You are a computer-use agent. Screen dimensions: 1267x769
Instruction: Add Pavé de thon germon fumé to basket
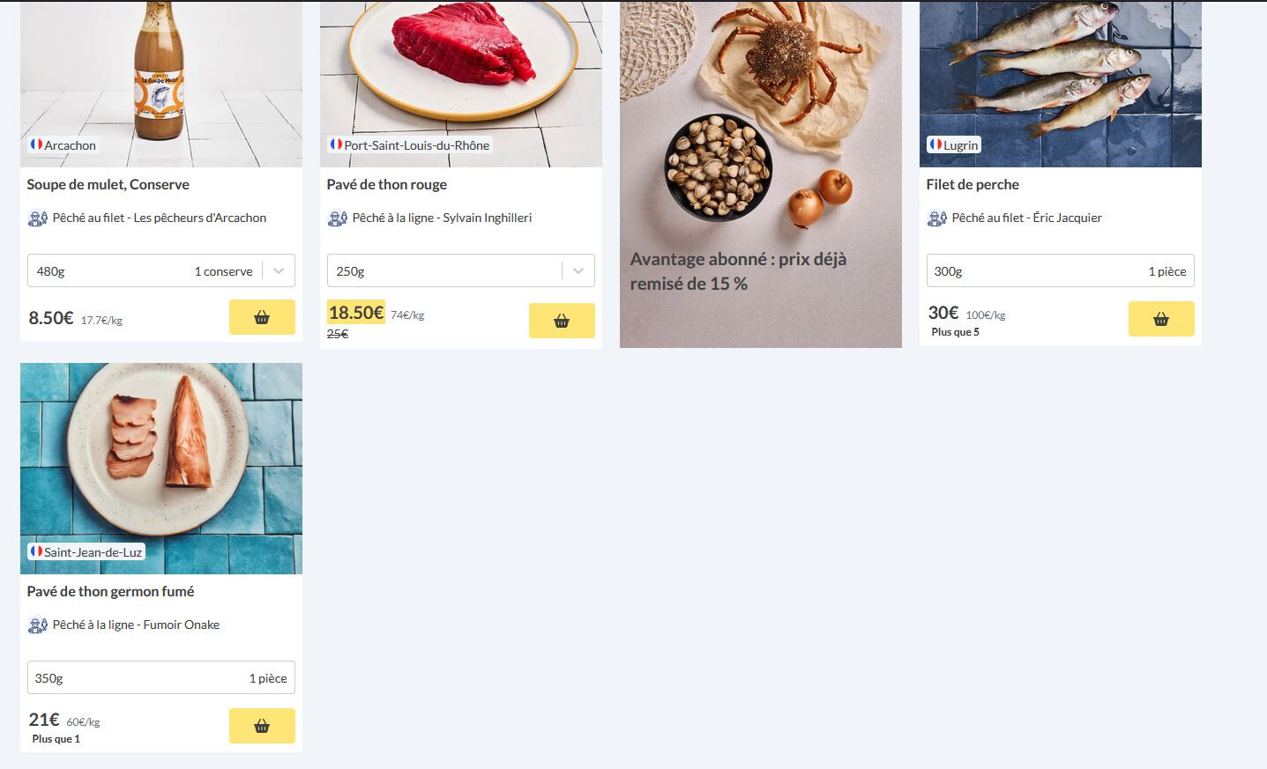(x=262, y=726)
